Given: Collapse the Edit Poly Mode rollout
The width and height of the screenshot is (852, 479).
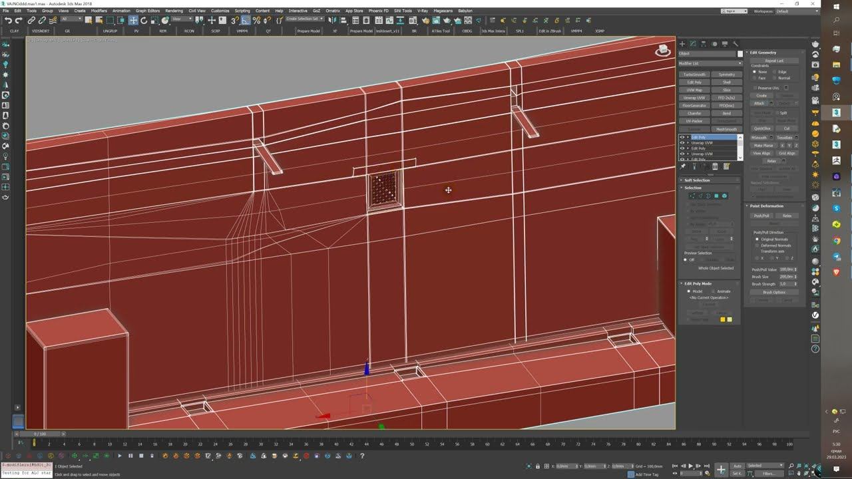Looking at the screenshot, I should click(710, 283).
